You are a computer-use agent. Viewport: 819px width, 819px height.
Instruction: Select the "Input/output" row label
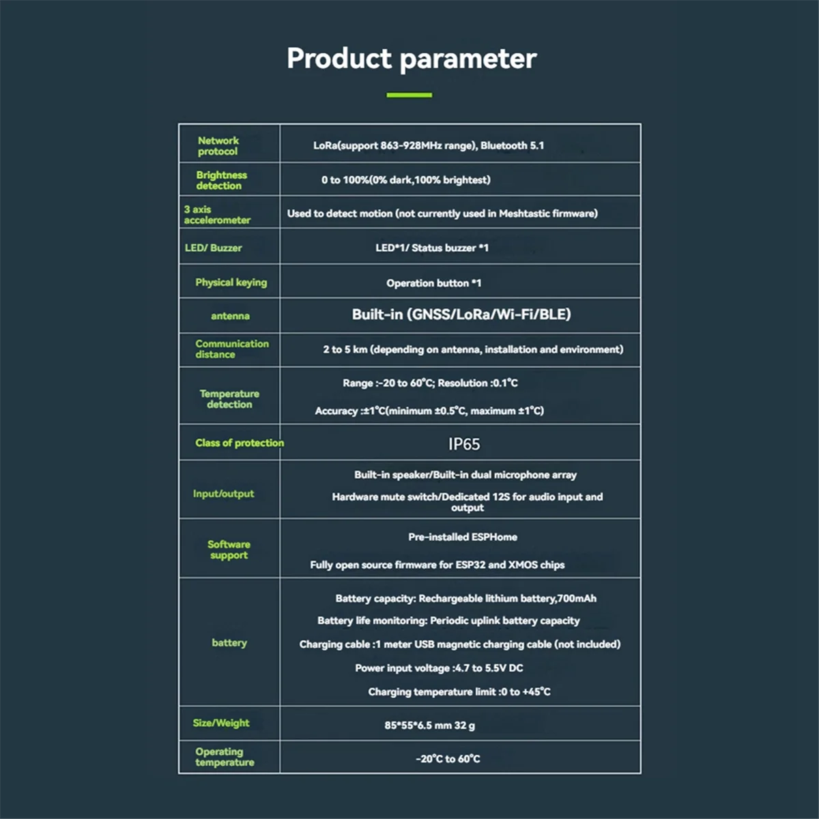click(x=223, y=494)
